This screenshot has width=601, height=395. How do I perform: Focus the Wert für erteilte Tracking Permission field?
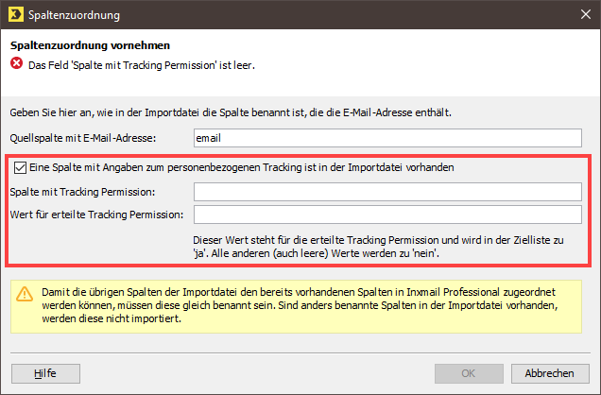(x=387, y=215)
